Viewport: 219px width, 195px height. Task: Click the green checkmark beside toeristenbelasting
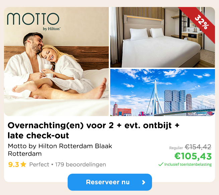[x=161, y=164]
